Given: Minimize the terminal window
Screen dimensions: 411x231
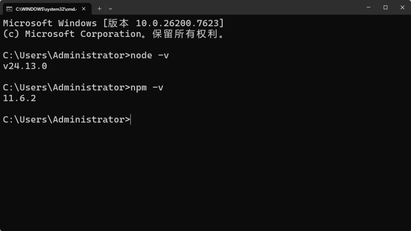Looking at the screenshot, I should click(x=368, y=8).
